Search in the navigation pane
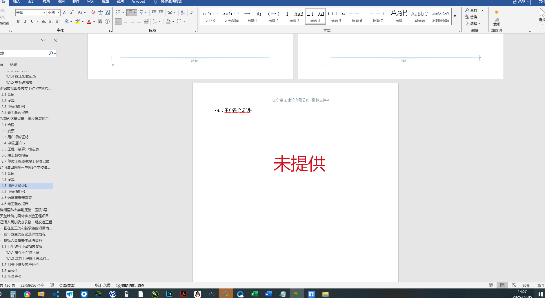Image resolution: width=545 pixels, height=298 pixels. click(51, 53)
